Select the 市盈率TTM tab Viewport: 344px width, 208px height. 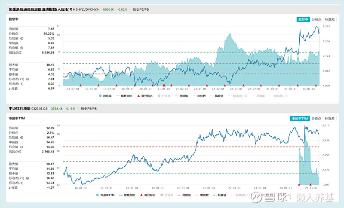[300, 118]
